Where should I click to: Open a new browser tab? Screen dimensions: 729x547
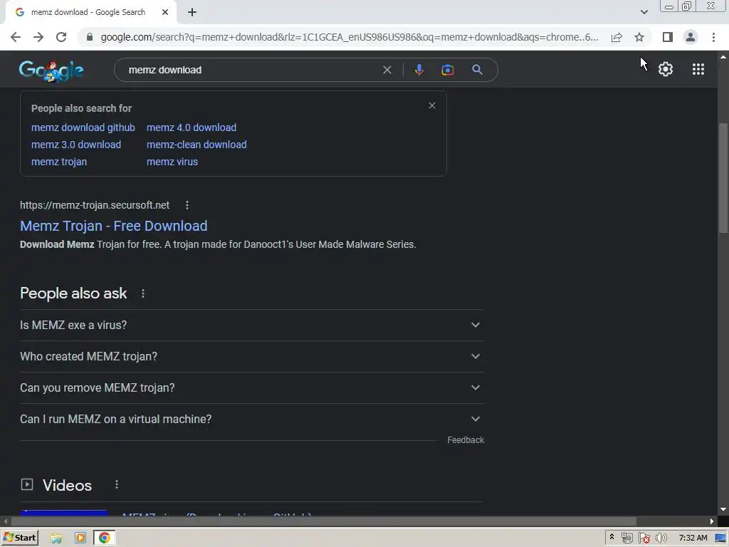click(x=192, y=13)
